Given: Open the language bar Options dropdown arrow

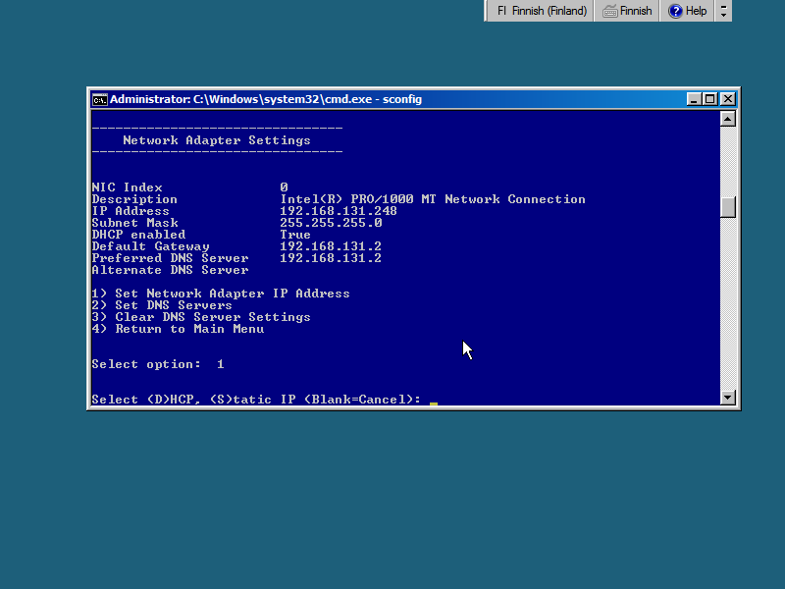Looking at the screenshot, I should (x=724, y=15).
